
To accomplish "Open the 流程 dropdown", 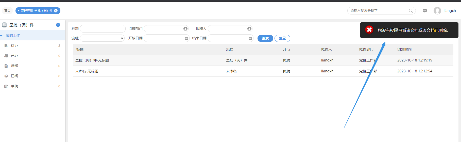I will tap(102, 38).
